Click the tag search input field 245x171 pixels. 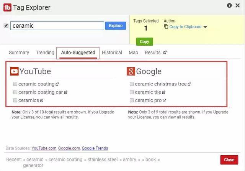[57, 26]
